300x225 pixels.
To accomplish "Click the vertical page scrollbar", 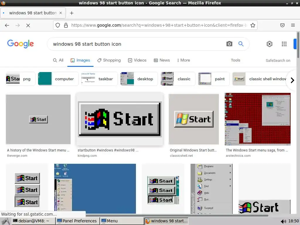I will tap(298, 45).
